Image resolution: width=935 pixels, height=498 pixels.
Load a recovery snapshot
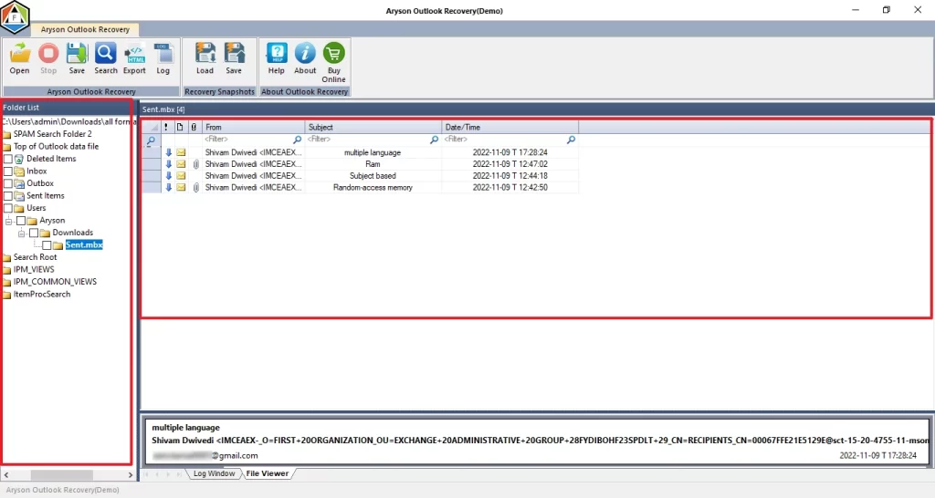coord(205,54)
